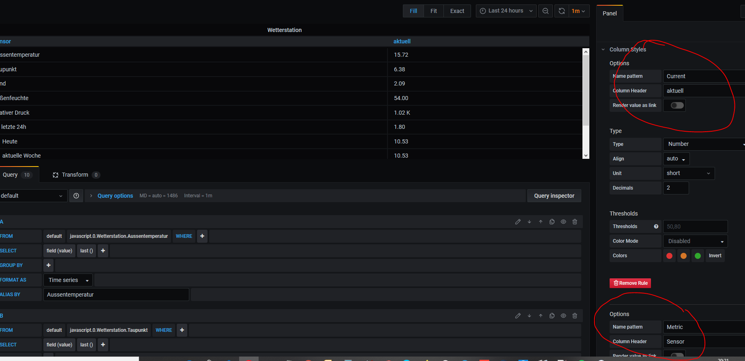Add WHERE condition plus in query B
This screenshot has width=745, height=361.
pos(182,330)
